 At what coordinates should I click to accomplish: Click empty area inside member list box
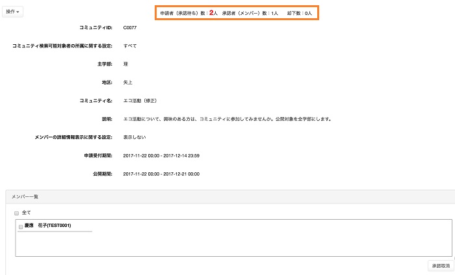click(260, 244)
